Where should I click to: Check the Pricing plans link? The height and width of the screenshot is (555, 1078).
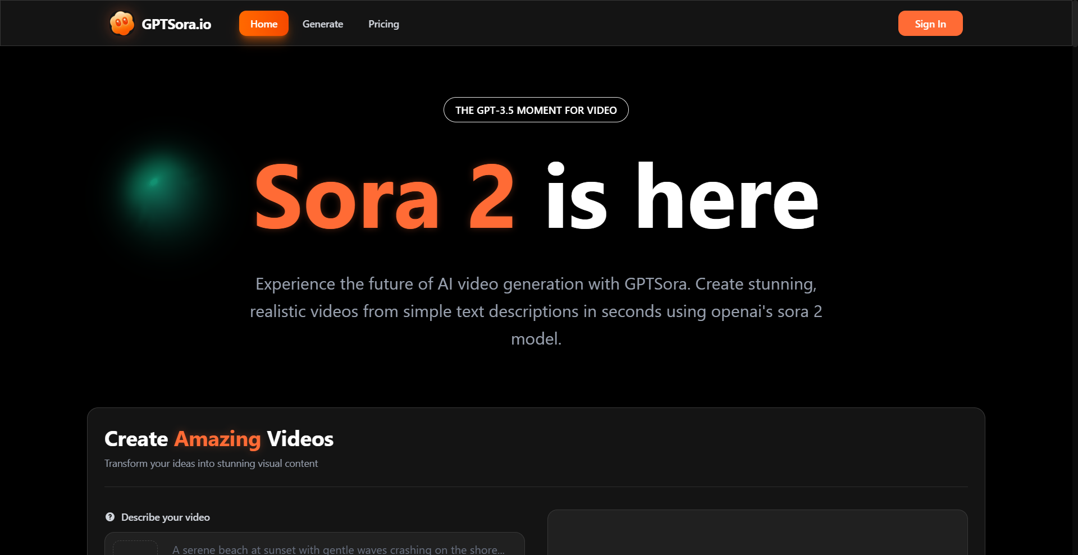click(383, 24)
